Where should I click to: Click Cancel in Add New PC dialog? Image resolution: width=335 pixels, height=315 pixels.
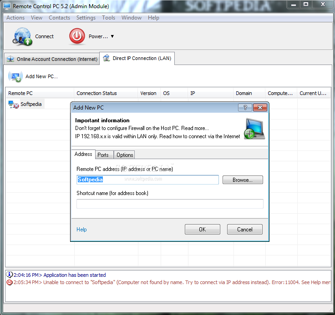click(x=244, y=230)
